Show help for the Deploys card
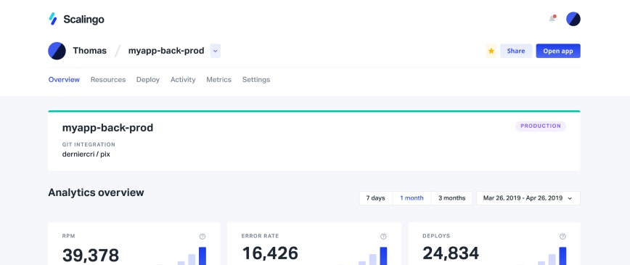 coord(562,237)
